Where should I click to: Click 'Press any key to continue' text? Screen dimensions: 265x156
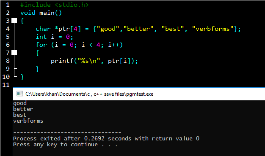pos(66,144)
